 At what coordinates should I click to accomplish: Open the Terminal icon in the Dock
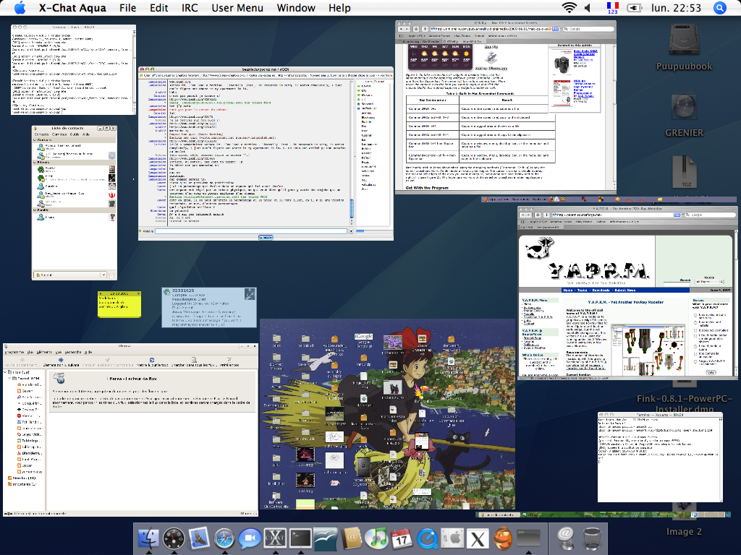click(300, 538)
